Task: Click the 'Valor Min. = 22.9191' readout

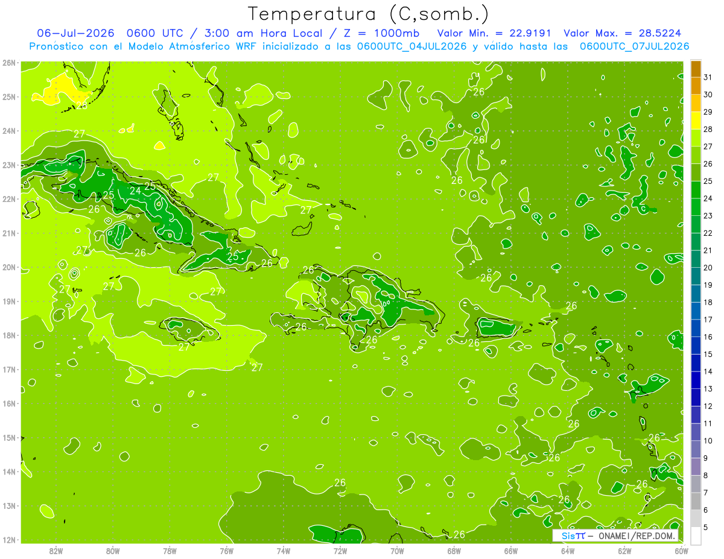Action: coord(496,33)
